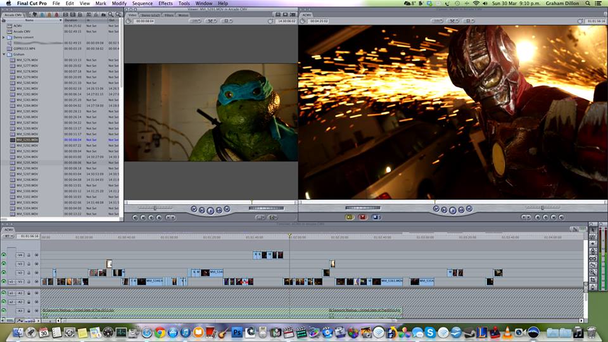Select MVI_5291.MOV clip in Browser
This screenshot has height=342, width=608.
pos(27,139)
